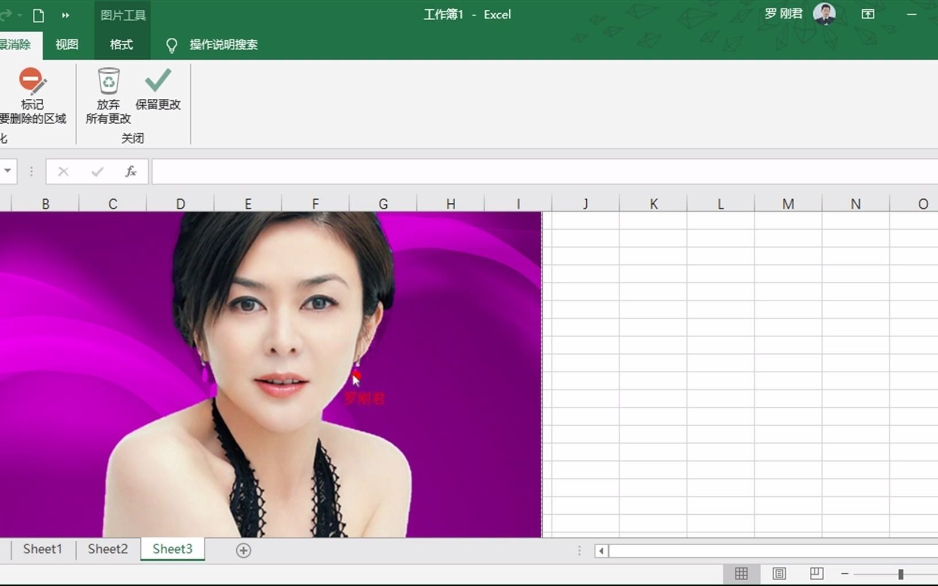Switch to the 视图 ribbon tab
The height and width of the screenshot is (586, 938).
click(67, 44)
